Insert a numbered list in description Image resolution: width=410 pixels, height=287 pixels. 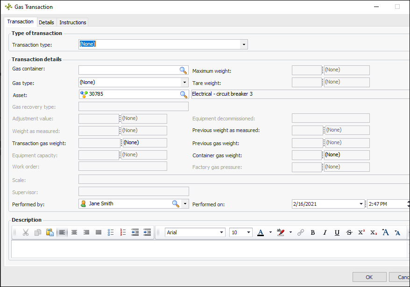tap(123, 232)
